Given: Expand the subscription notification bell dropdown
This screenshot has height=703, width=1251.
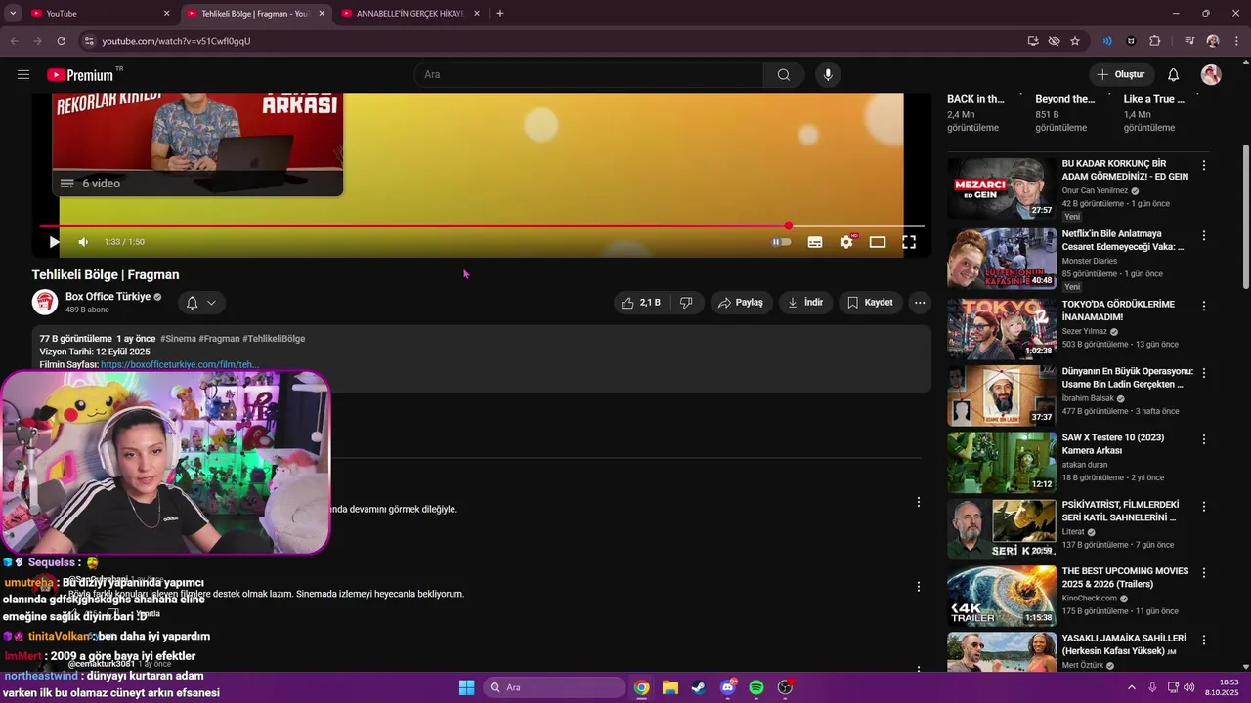Looking at the screenshot, I should 201,303.
